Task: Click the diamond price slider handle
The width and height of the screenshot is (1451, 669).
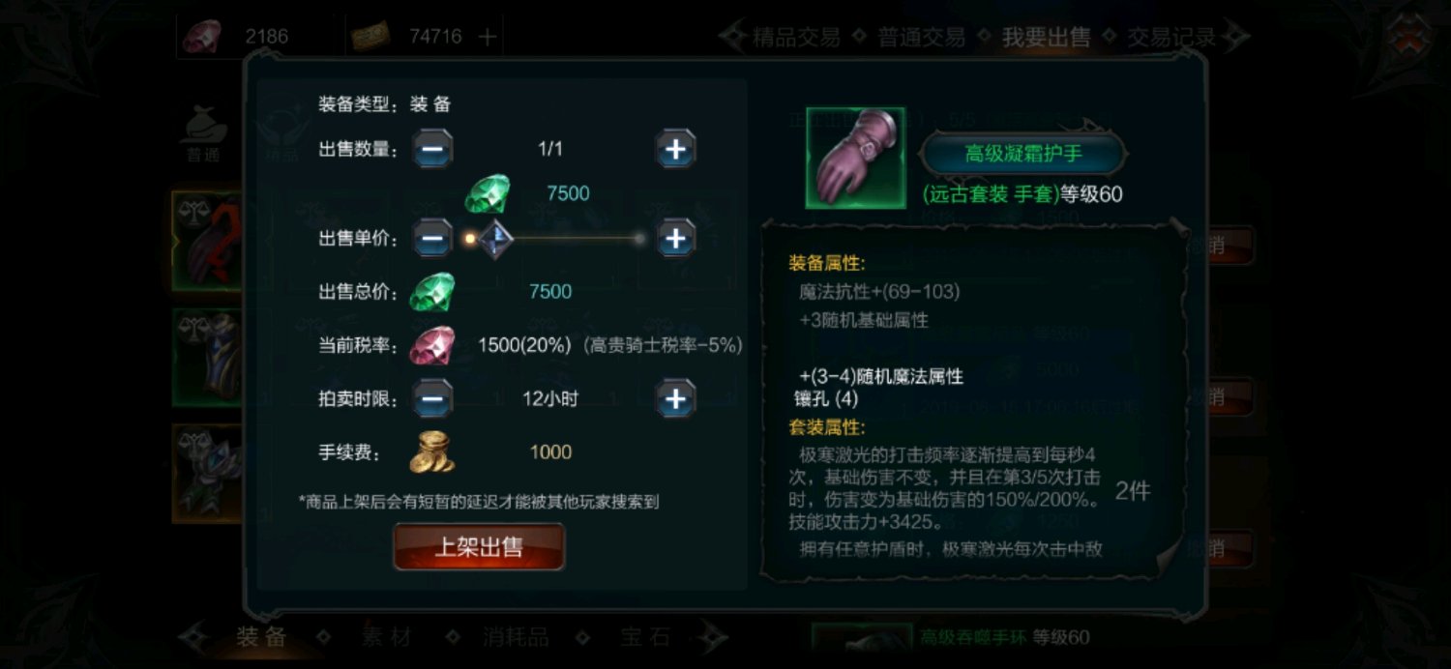Action: click(494, 238)
